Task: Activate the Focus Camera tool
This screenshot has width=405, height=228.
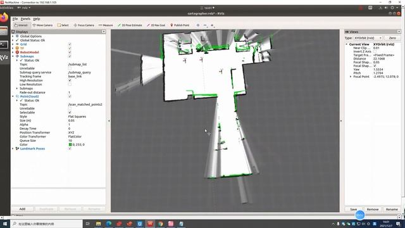Action: click(x=84, y=25)
